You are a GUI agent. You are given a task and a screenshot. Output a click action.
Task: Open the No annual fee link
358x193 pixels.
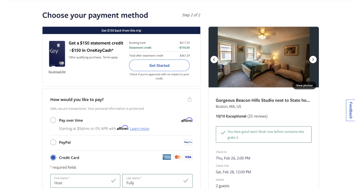[x=57, y=72]
